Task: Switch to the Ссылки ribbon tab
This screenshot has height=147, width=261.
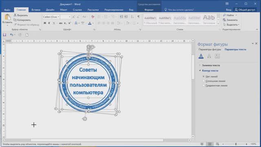Action: 77,10
